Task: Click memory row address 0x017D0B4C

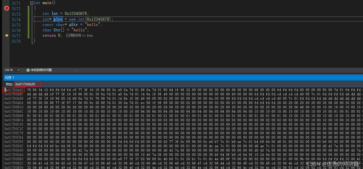Action: 14,111
